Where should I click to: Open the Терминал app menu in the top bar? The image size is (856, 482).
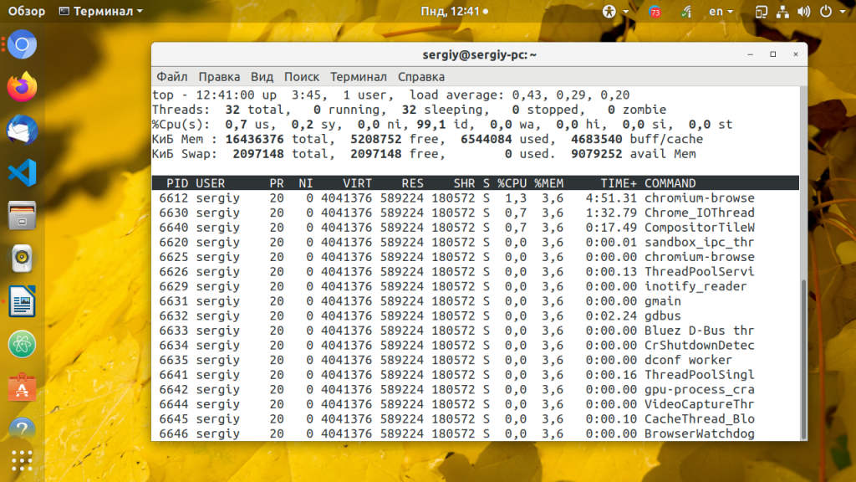[x=102, y=12]
